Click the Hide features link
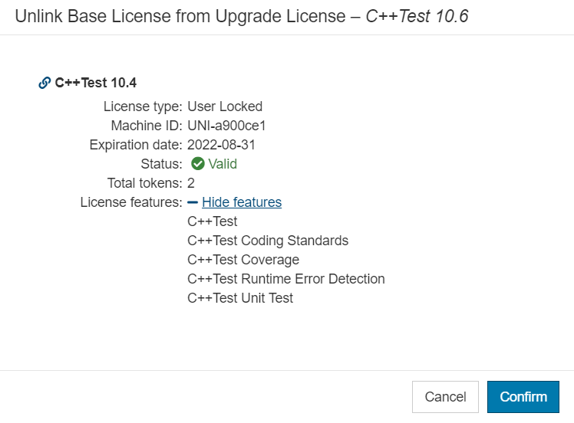 pyautogui.click(x=242, y=202)
